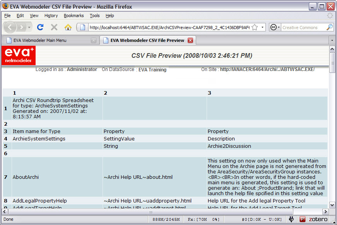The image size is (337, 225).
Task: Open the Zotero pane from status bar
Action: tap(317, 219)
